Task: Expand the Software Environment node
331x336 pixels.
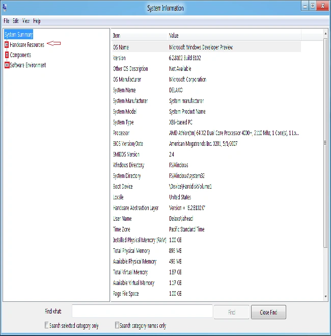Action: pyautogui.click(x=7, y=65)
